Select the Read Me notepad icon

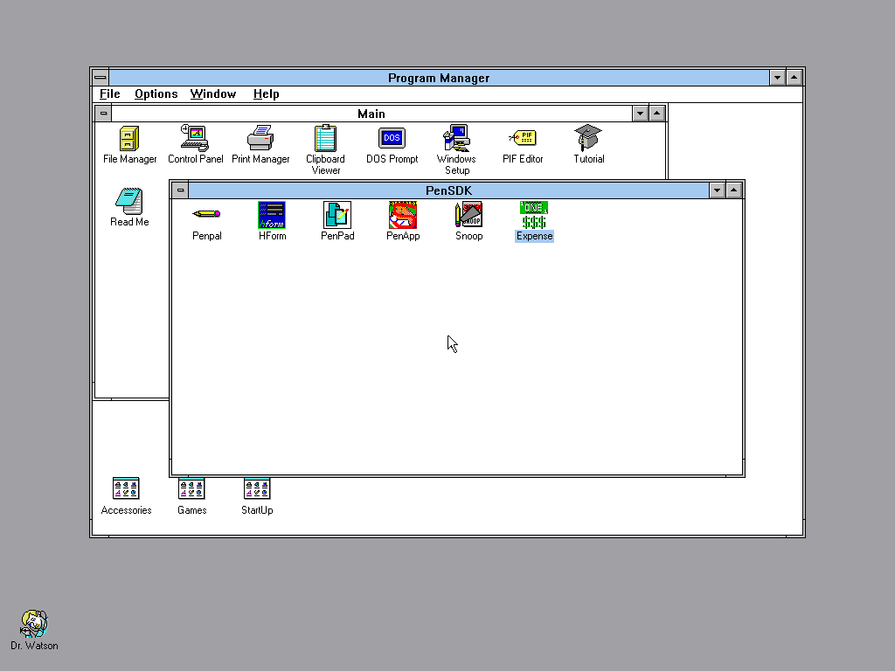[x=129, y=201]
